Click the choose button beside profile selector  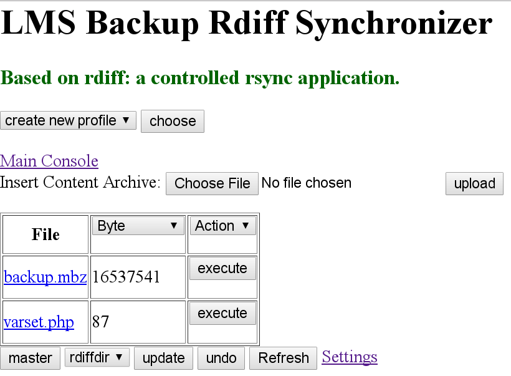173,122
